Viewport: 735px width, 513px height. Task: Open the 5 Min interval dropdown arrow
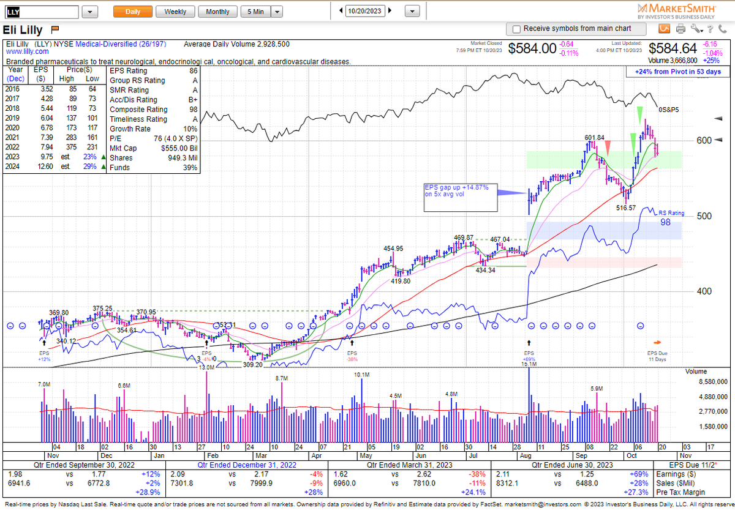click(276, 10)
